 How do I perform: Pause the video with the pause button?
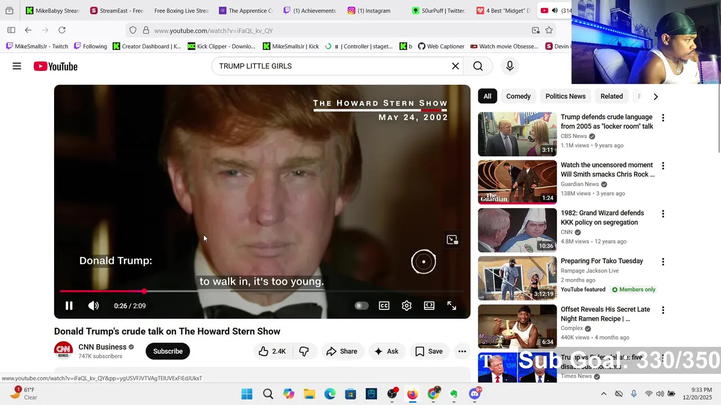(69, 305)
